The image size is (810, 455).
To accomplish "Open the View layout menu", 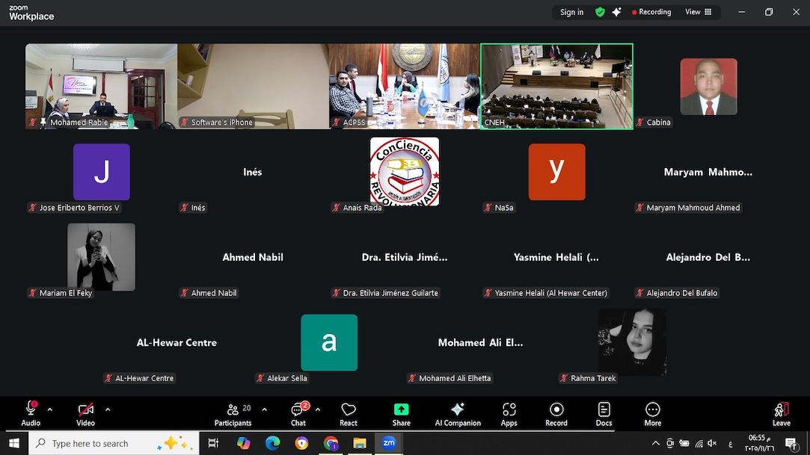I will (699, 12).
